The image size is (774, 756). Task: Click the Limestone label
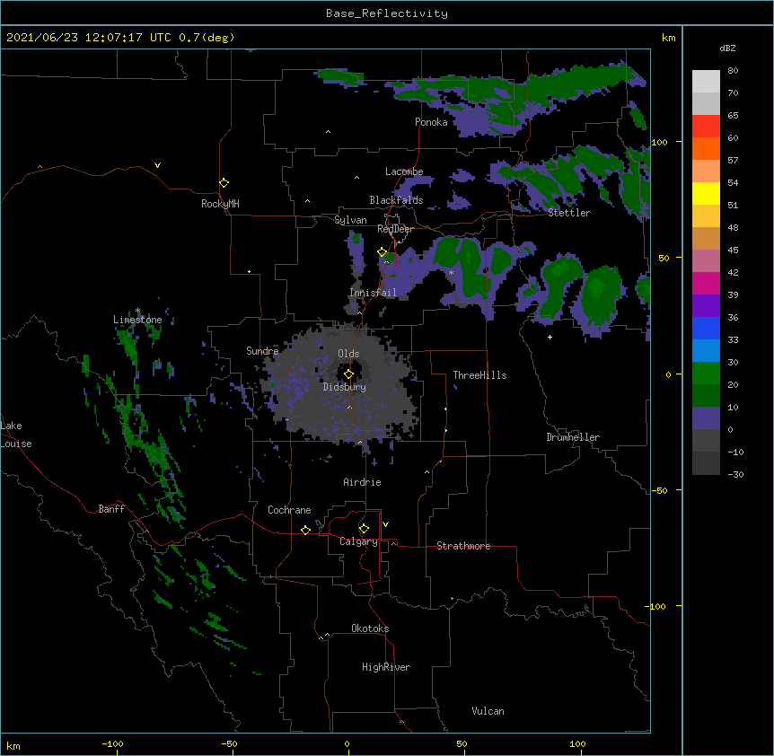click(x=137, y=320)
